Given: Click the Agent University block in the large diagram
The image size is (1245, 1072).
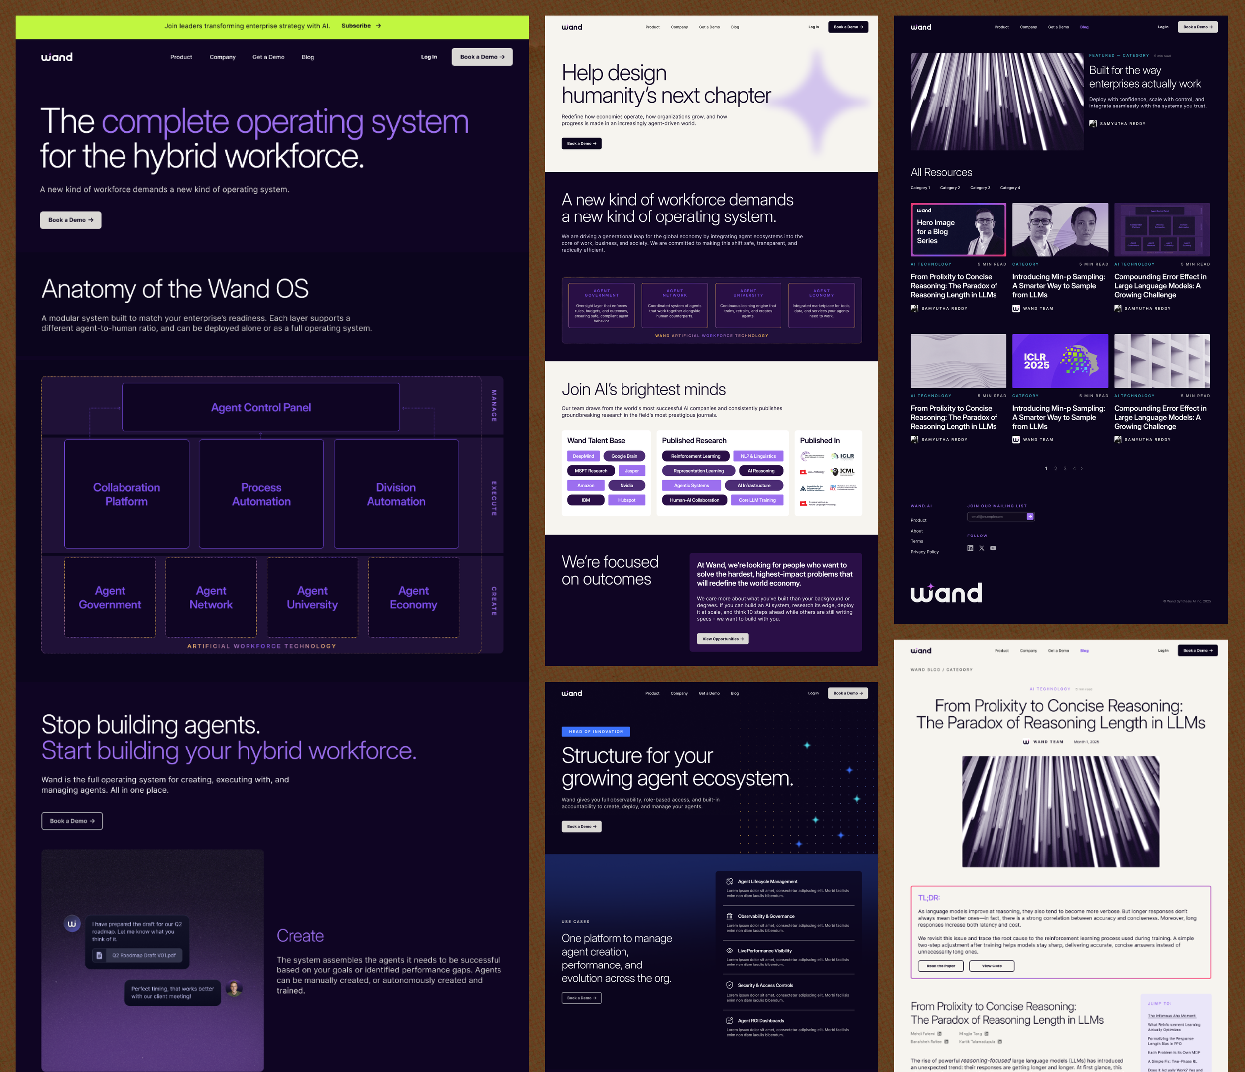Looking at the screenshot, I should coord(312,598).
